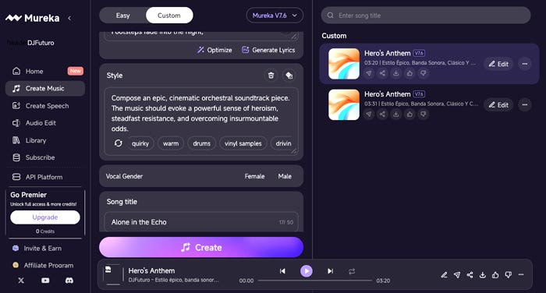The height and width of the screenshot is (293, 546).
Task: Click the Create button
Action: (x=201, y=248)
